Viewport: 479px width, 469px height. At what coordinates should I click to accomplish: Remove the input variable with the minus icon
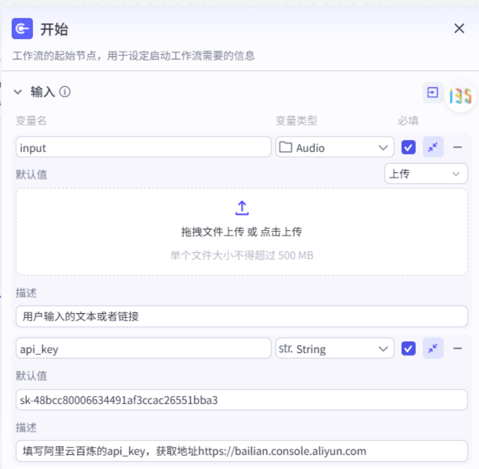[x=458, y=147]
